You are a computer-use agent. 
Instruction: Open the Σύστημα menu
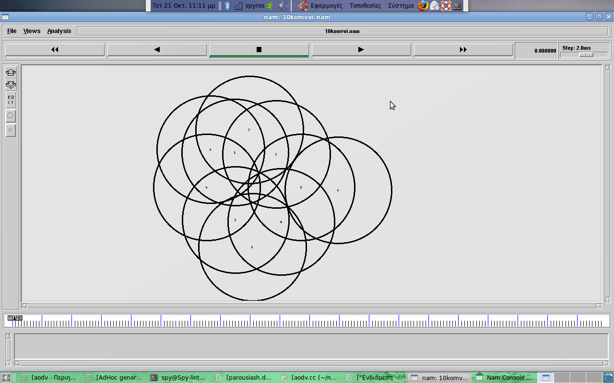(x=401, y=6)
